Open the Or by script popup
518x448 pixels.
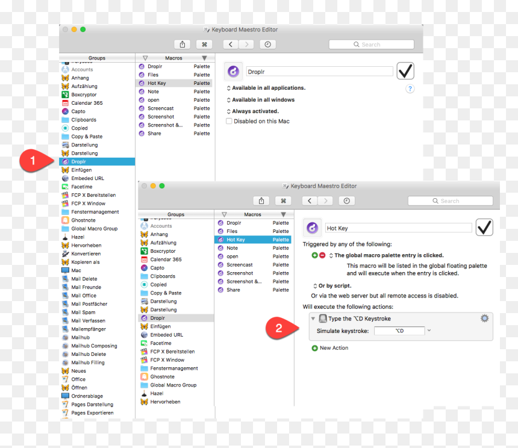click(x=332, y=286)
